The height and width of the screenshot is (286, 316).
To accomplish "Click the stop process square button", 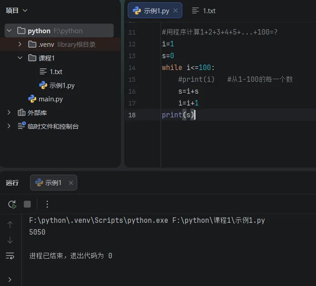I will (27, 204).
